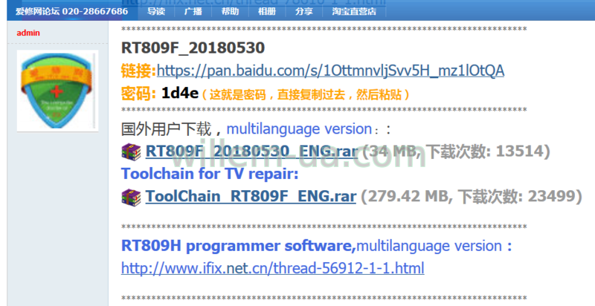Click the orange note 这就是密码,直接复制过去

click(306, 94)
